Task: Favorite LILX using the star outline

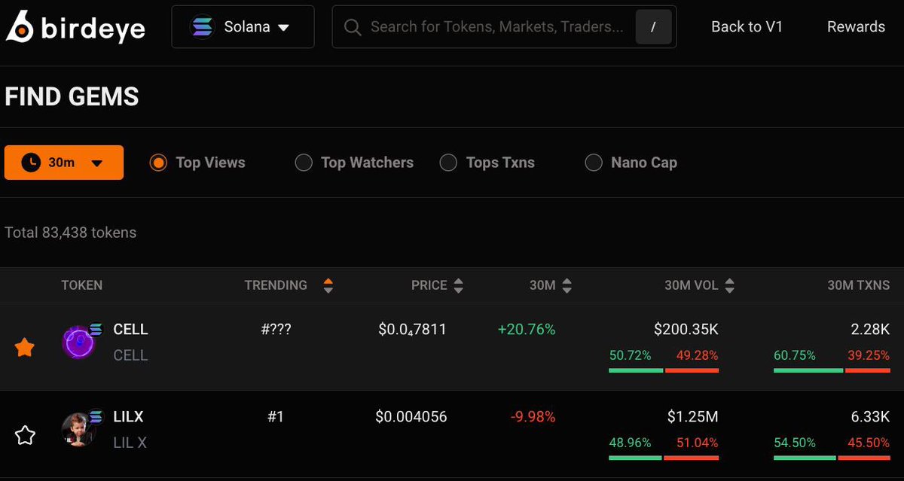Action: (25, 434)
